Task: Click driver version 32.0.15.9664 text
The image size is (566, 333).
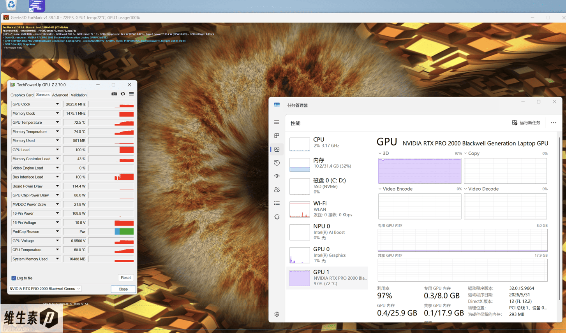Action: click(522, 288)
